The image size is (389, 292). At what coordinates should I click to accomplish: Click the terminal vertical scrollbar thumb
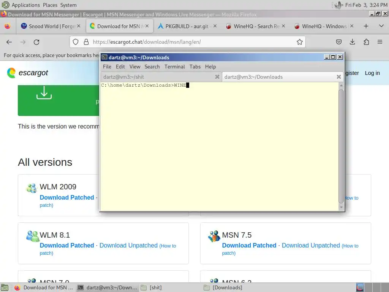point(341,146)
